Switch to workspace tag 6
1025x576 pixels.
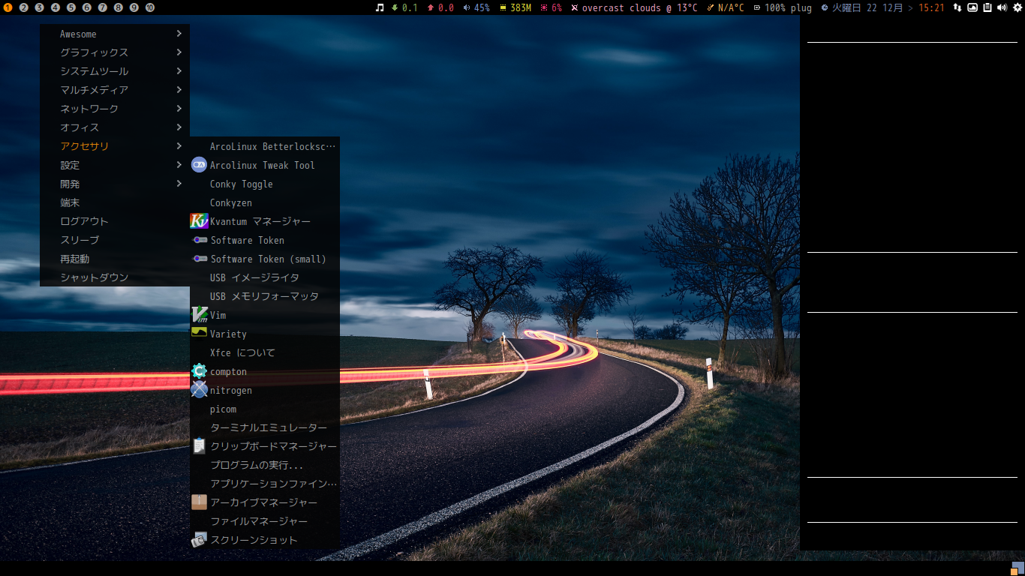pyautogui.click(x=87, y=7)
